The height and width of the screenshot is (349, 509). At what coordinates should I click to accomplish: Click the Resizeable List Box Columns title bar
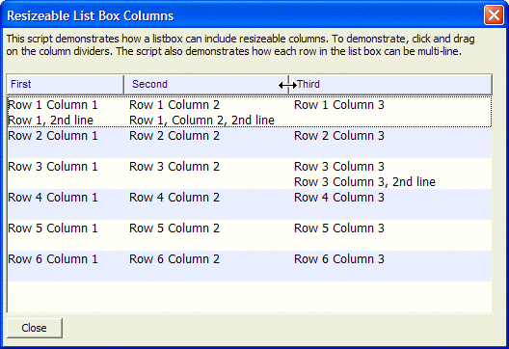(x=244, y=15)
